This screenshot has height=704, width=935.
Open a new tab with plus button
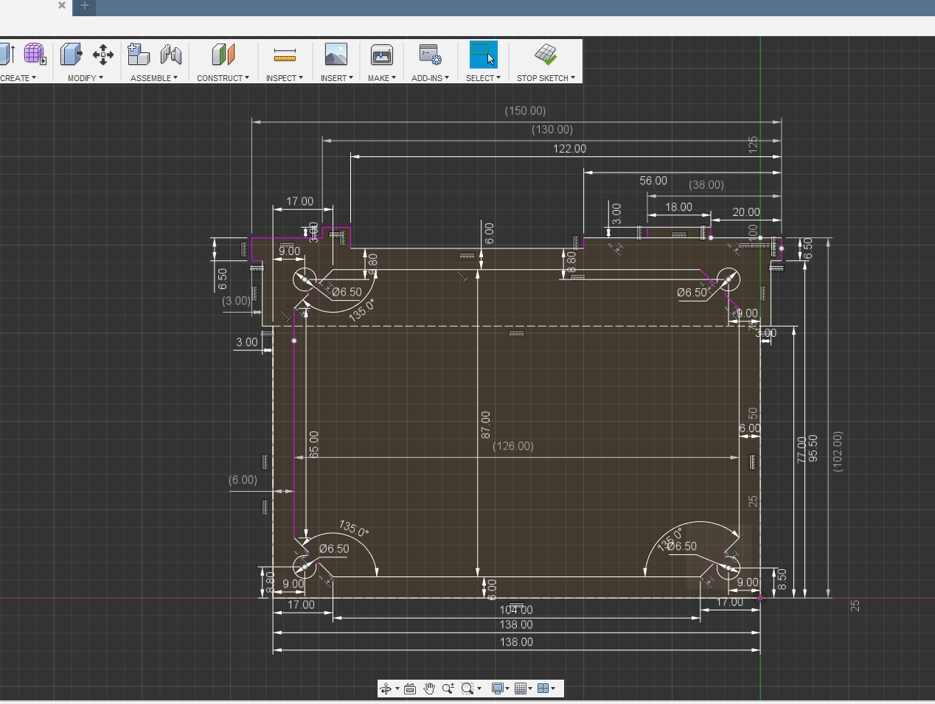coord(85,6)
